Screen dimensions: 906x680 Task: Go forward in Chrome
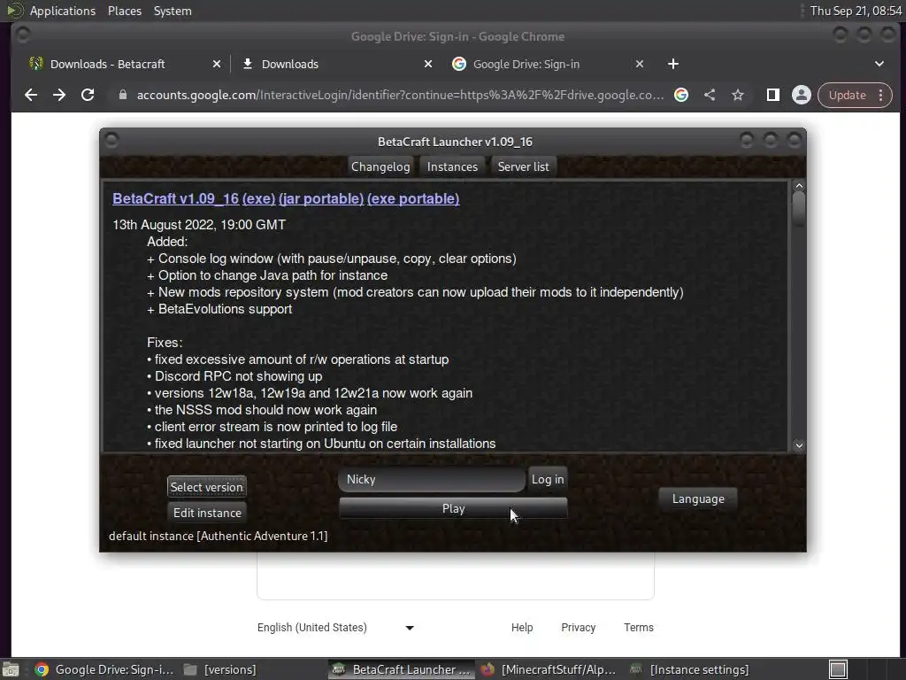coord(59,95)
